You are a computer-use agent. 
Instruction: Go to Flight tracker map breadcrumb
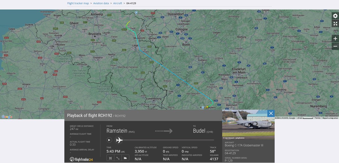pos(78,3)
